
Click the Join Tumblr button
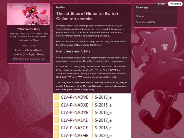click(175, 4)
